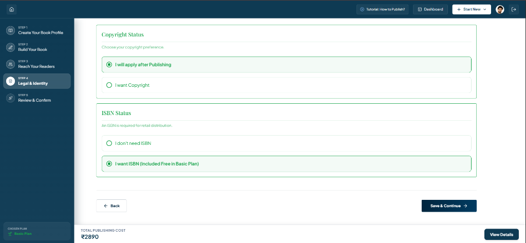
Task: Open Legal & Identity step
Action: point(37,81)
